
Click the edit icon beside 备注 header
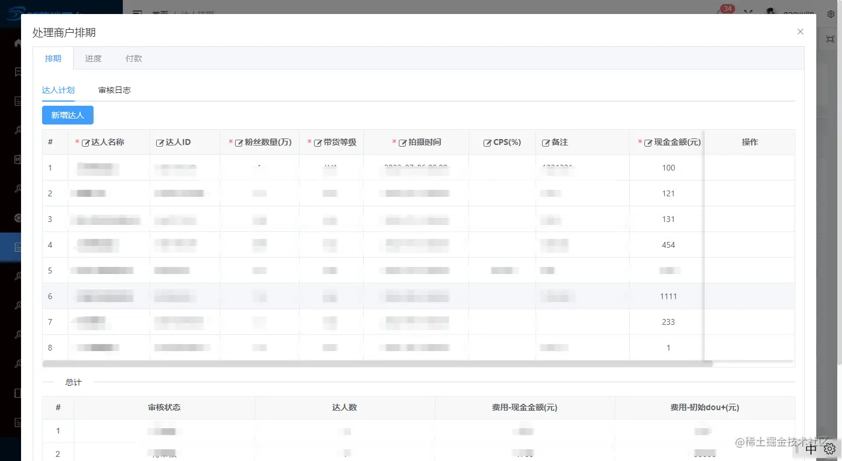(546, 143)
